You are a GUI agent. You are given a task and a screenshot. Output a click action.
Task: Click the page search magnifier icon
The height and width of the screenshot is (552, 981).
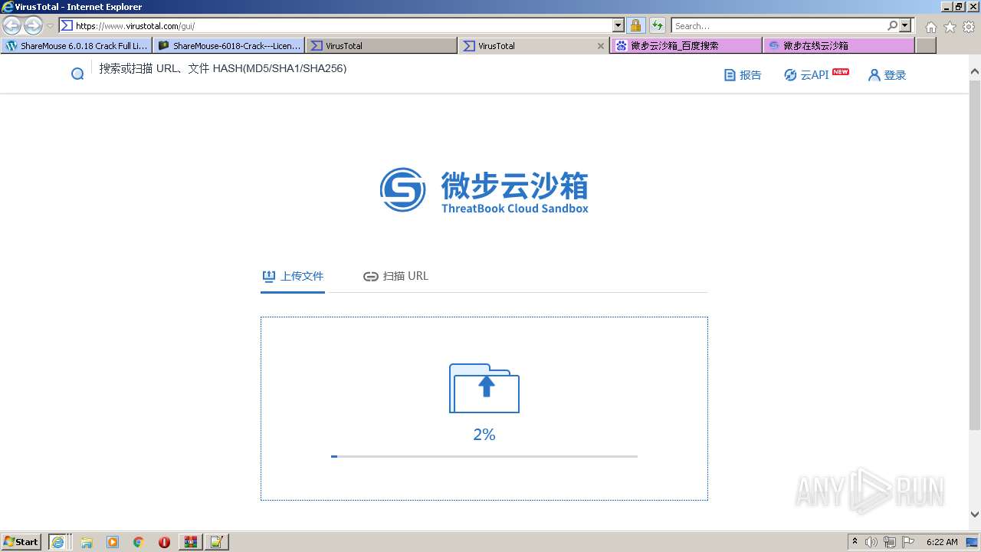click(77, 74)
